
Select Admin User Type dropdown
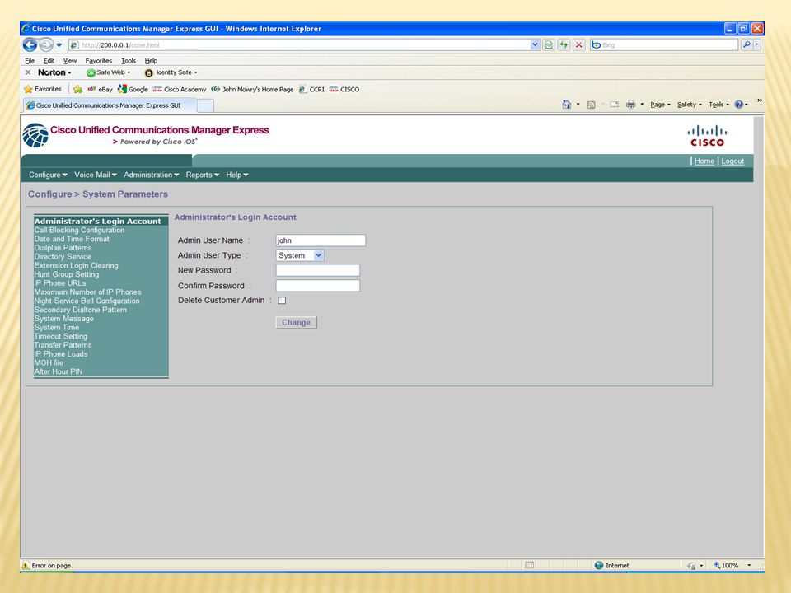click(300, 255)
